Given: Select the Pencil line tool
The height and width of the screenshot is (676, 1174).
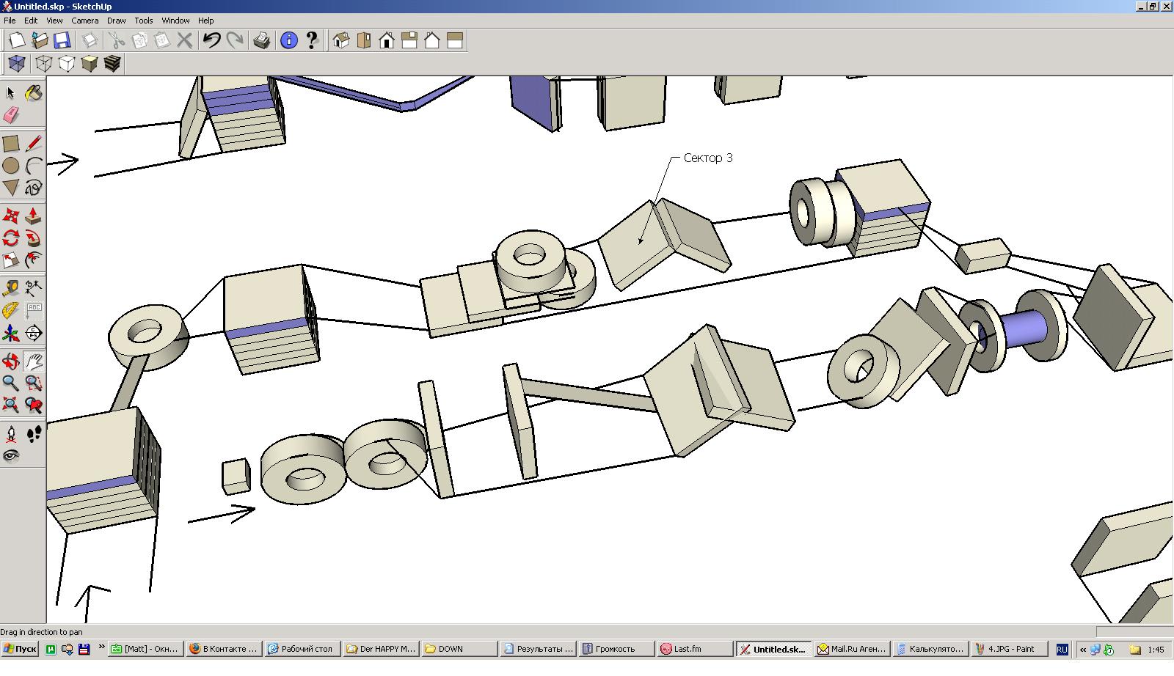Looking at the screenshot, I should click(33, 144).
